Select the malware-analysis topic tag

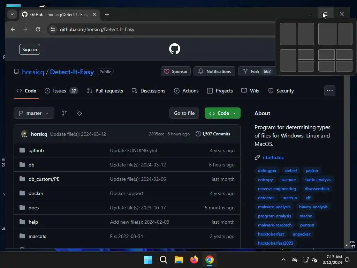[274, 207]
